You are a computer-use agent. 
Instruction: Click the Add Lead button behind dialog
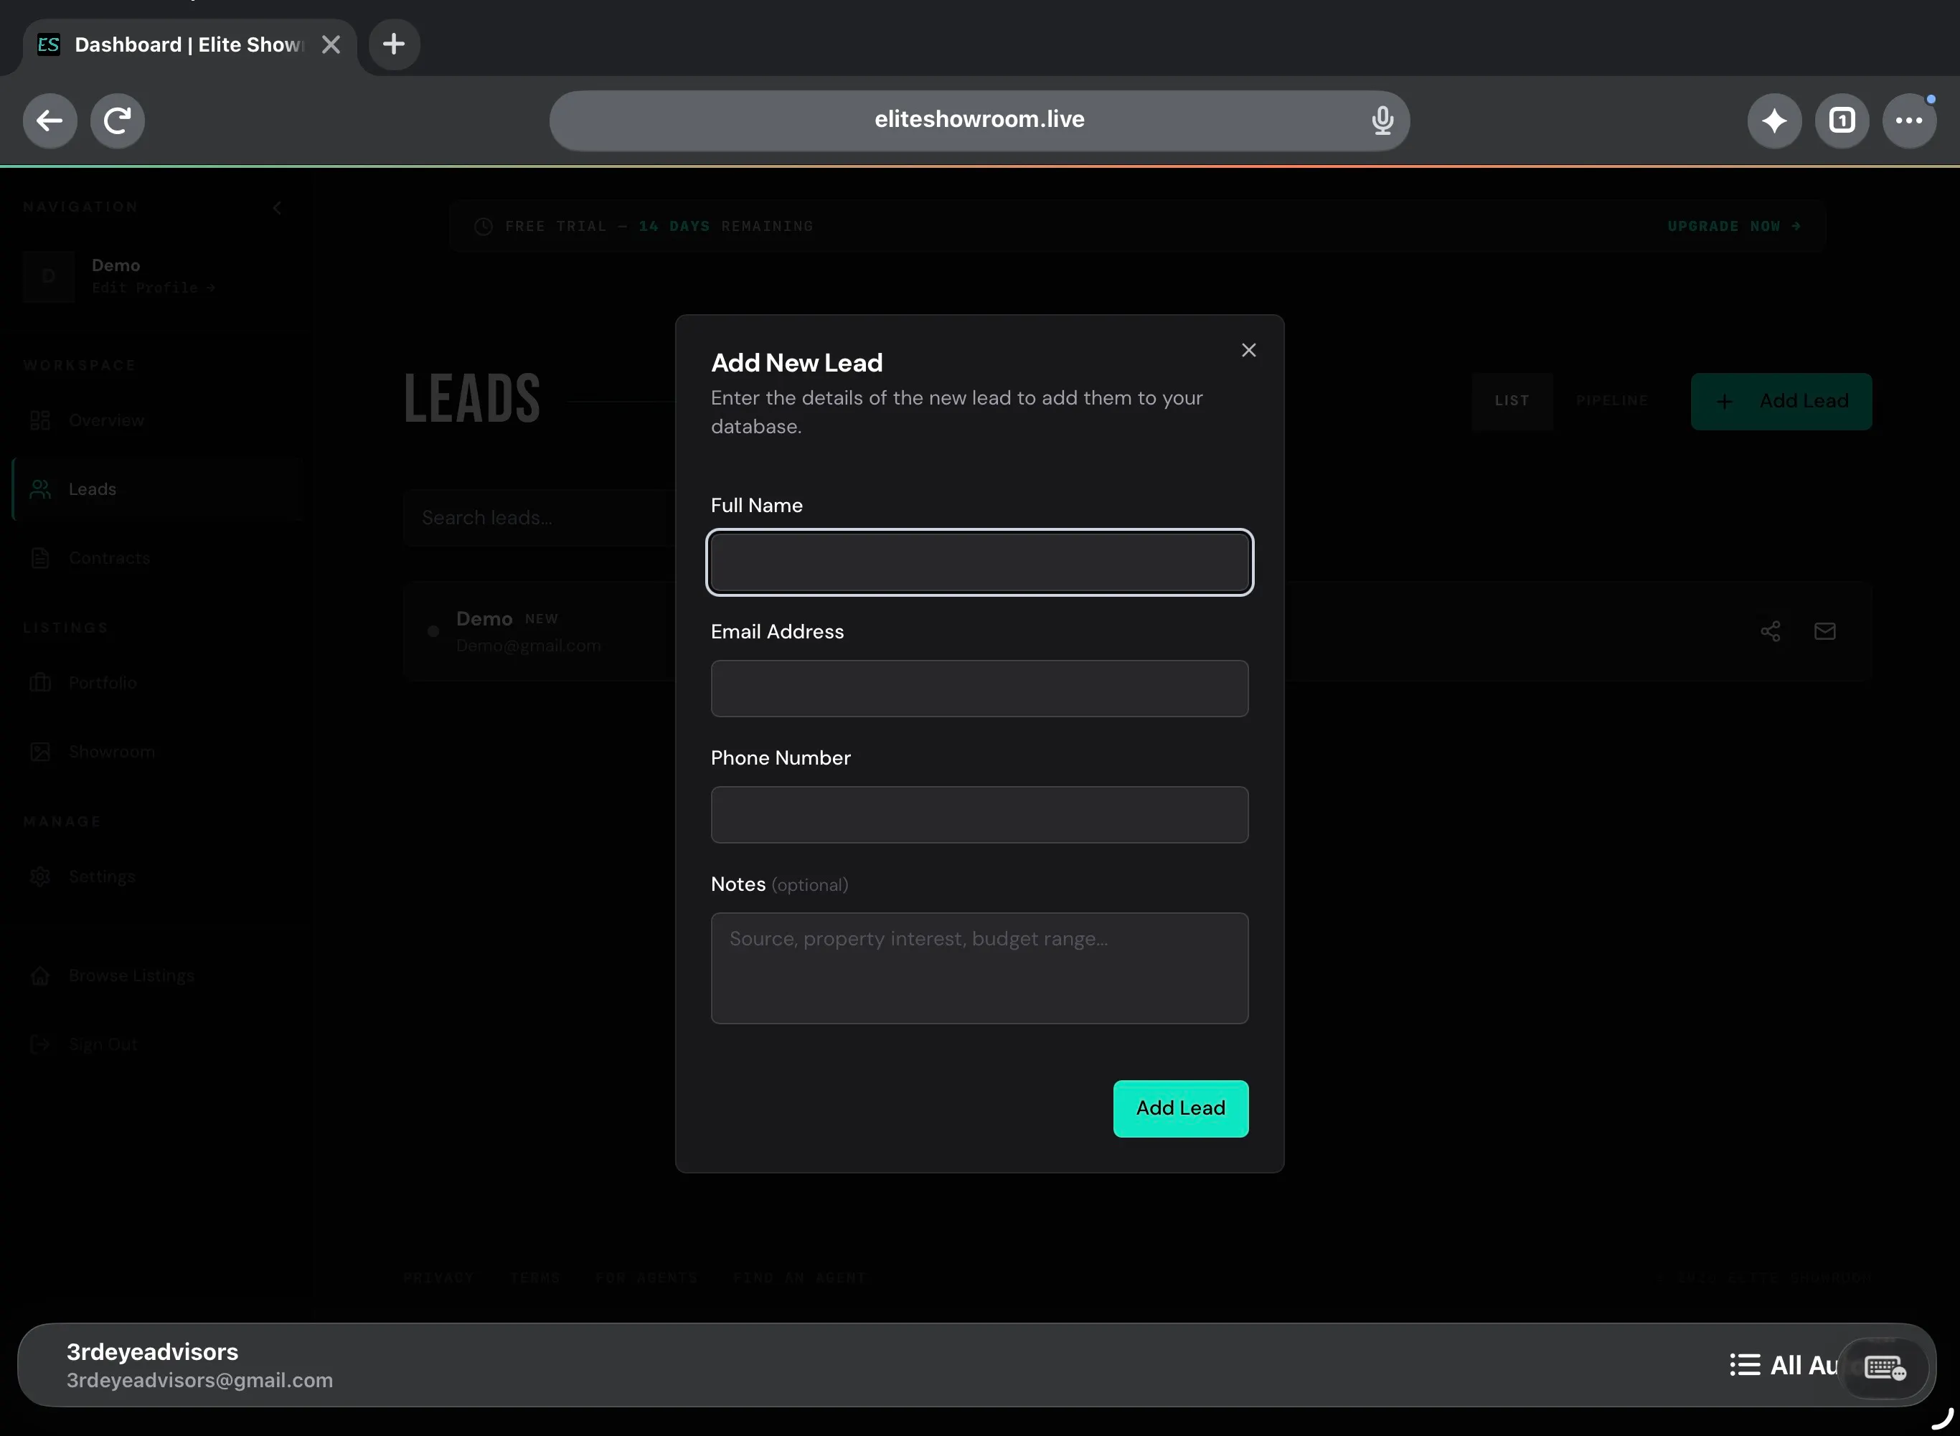1781,401
